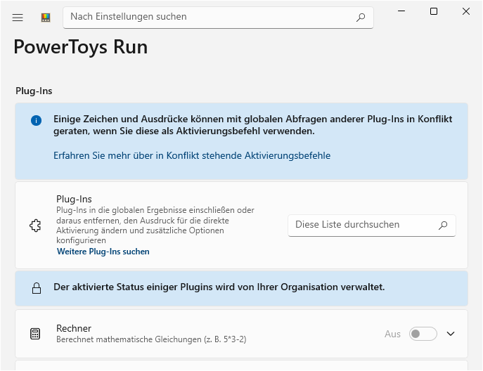Click the Rechner calculator icon
Image resolution: width=483 pixels, height=371 pixels.
coord(35,334)
